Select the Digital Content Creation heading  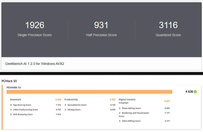point(127,101)
